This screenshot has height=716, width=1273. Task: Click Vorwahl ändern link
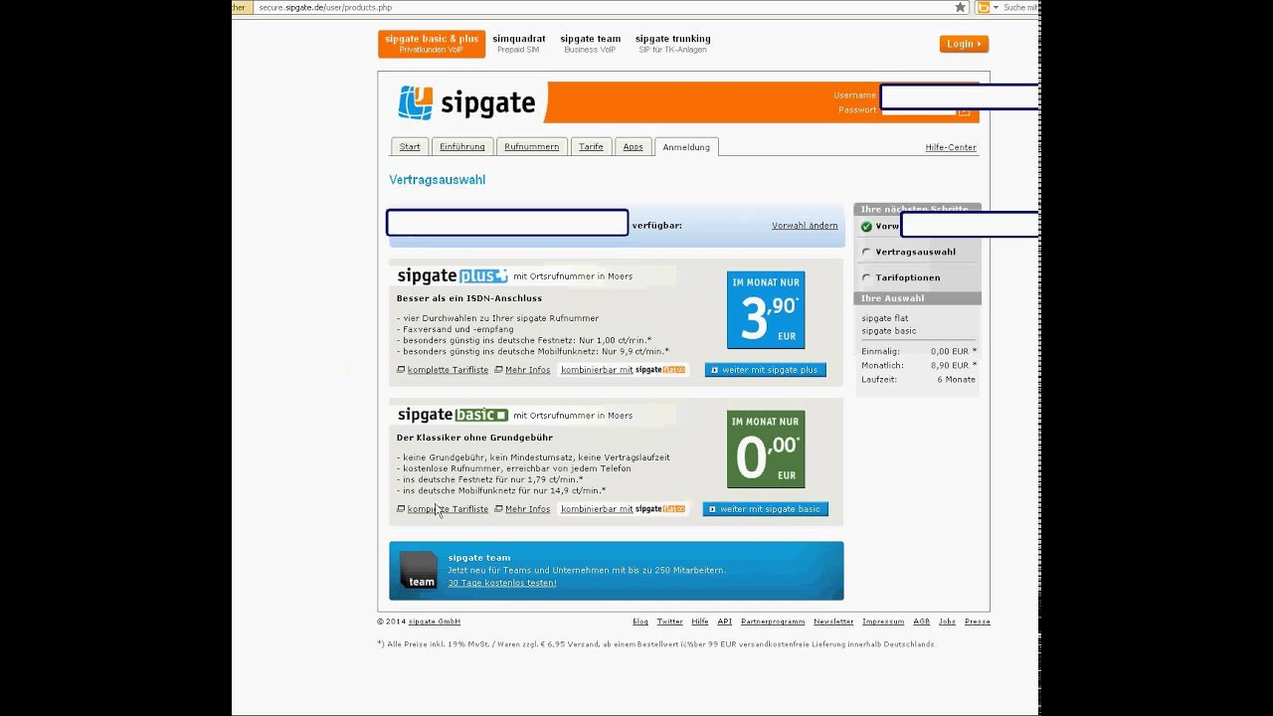coord(805,226)
